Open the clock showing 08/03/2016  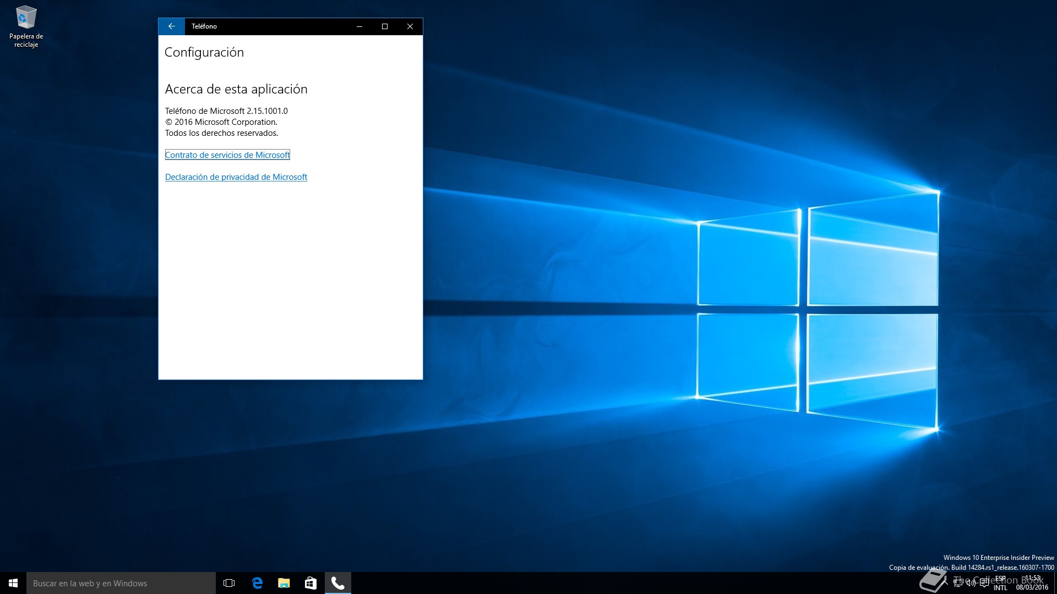point(1032,583)
